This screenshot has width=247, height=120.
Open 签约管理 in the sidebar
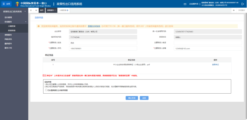(x=8, y=17)
